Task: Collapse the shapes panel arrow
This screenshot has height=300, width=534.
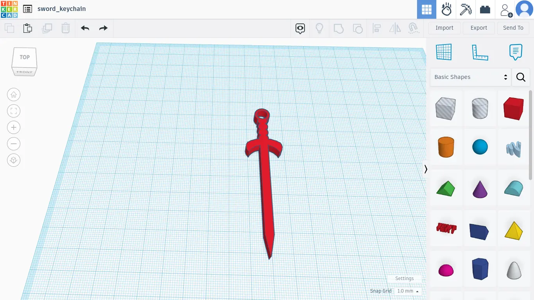Action: coord(426,169)
